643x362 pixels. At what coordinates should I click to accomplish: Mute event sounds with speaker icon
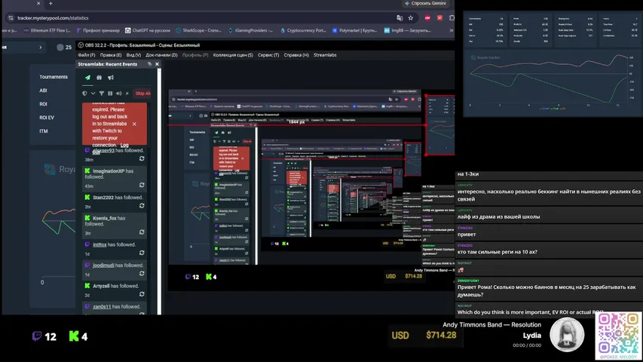[118, 94]
